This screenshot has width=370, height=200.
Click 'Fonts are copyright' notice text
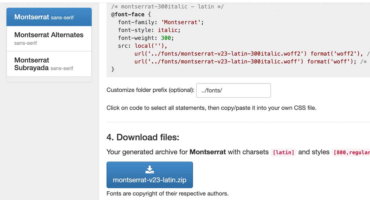pyautogui.click(x=167, y=193)
